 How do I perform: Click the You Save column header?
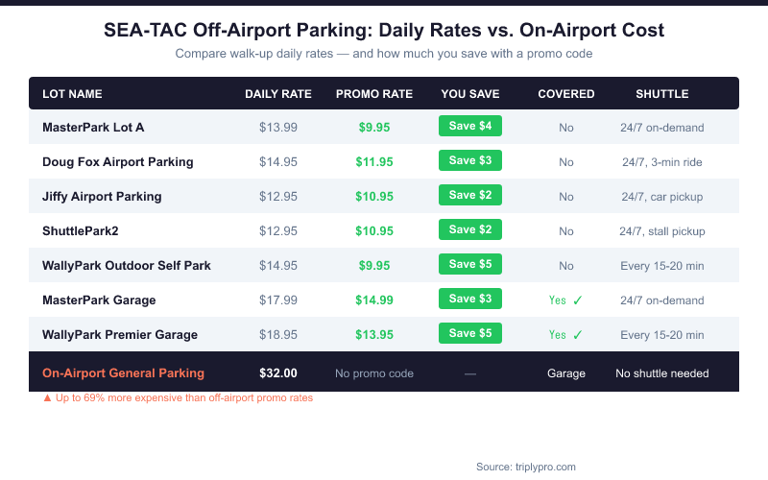(x=470, y=94)
